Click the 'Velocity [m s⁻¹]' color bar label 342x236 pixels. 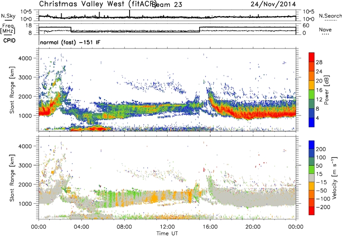tap(334, 178)
